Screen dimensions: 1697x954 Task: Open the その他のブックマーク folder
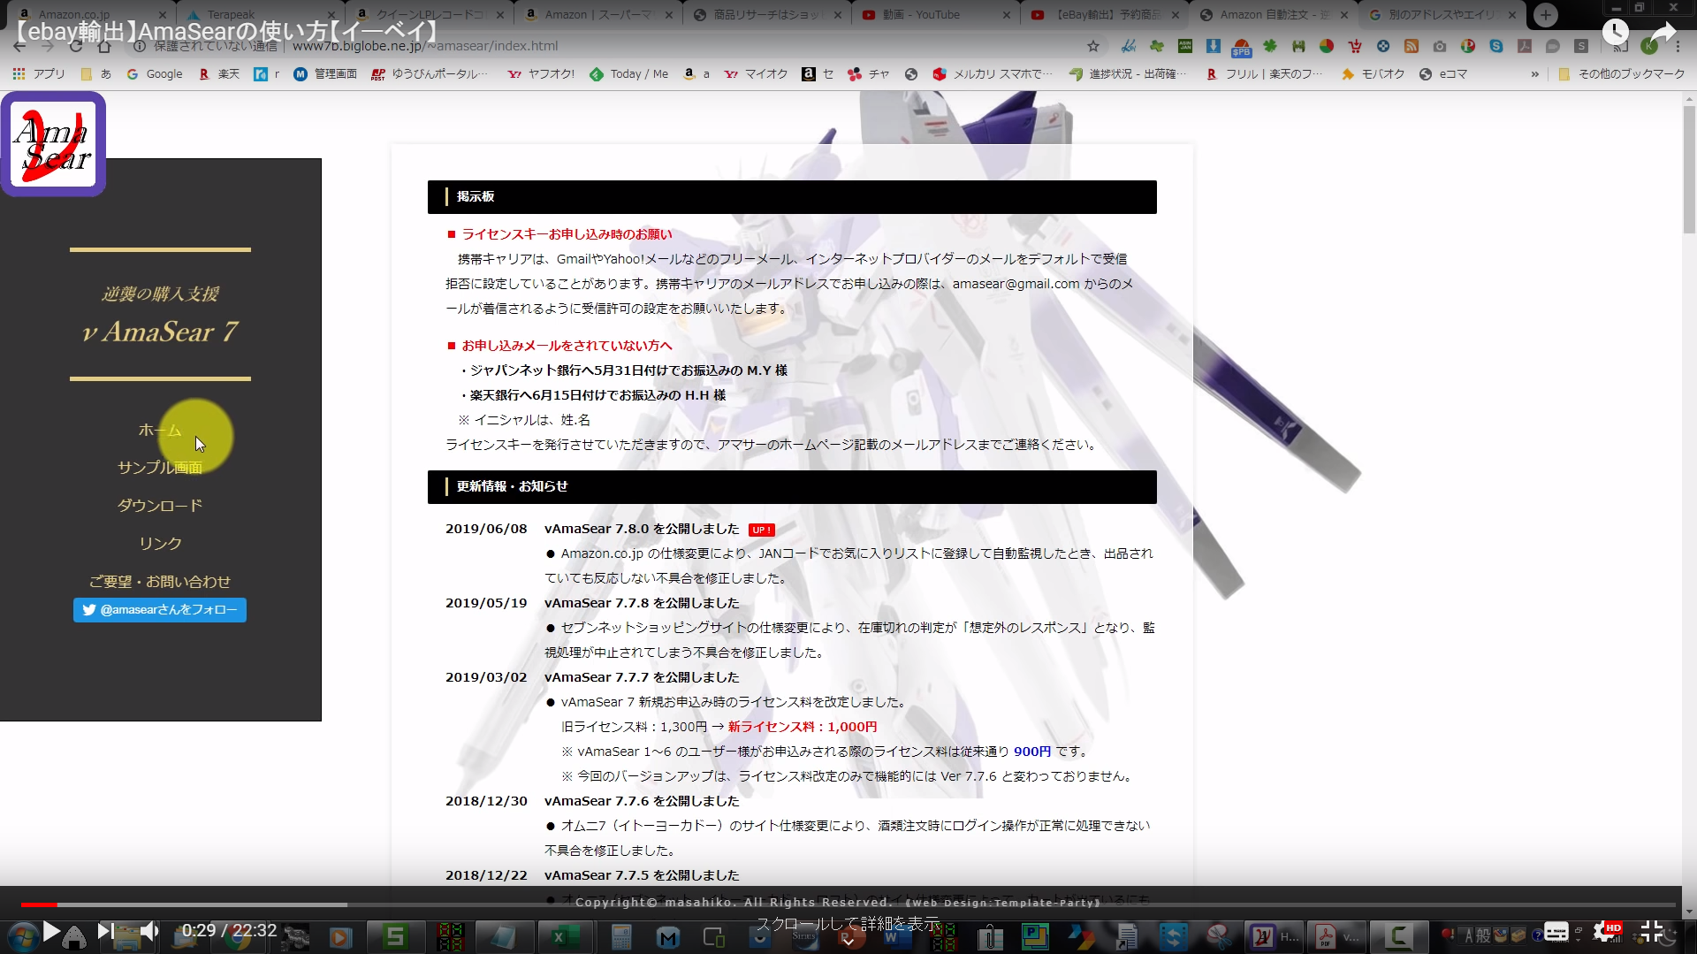(x=1622, y=74)
